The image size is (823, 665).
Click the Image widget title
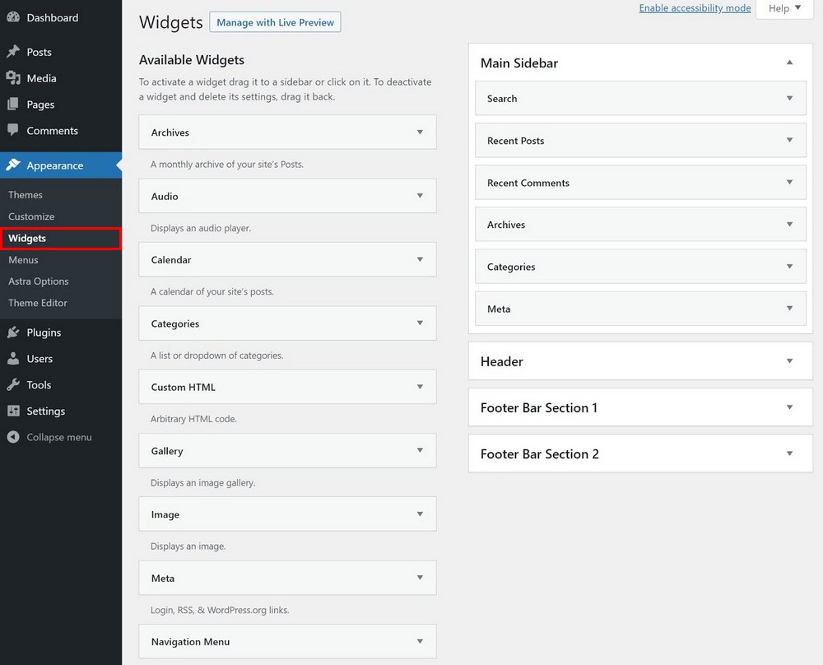165,515
